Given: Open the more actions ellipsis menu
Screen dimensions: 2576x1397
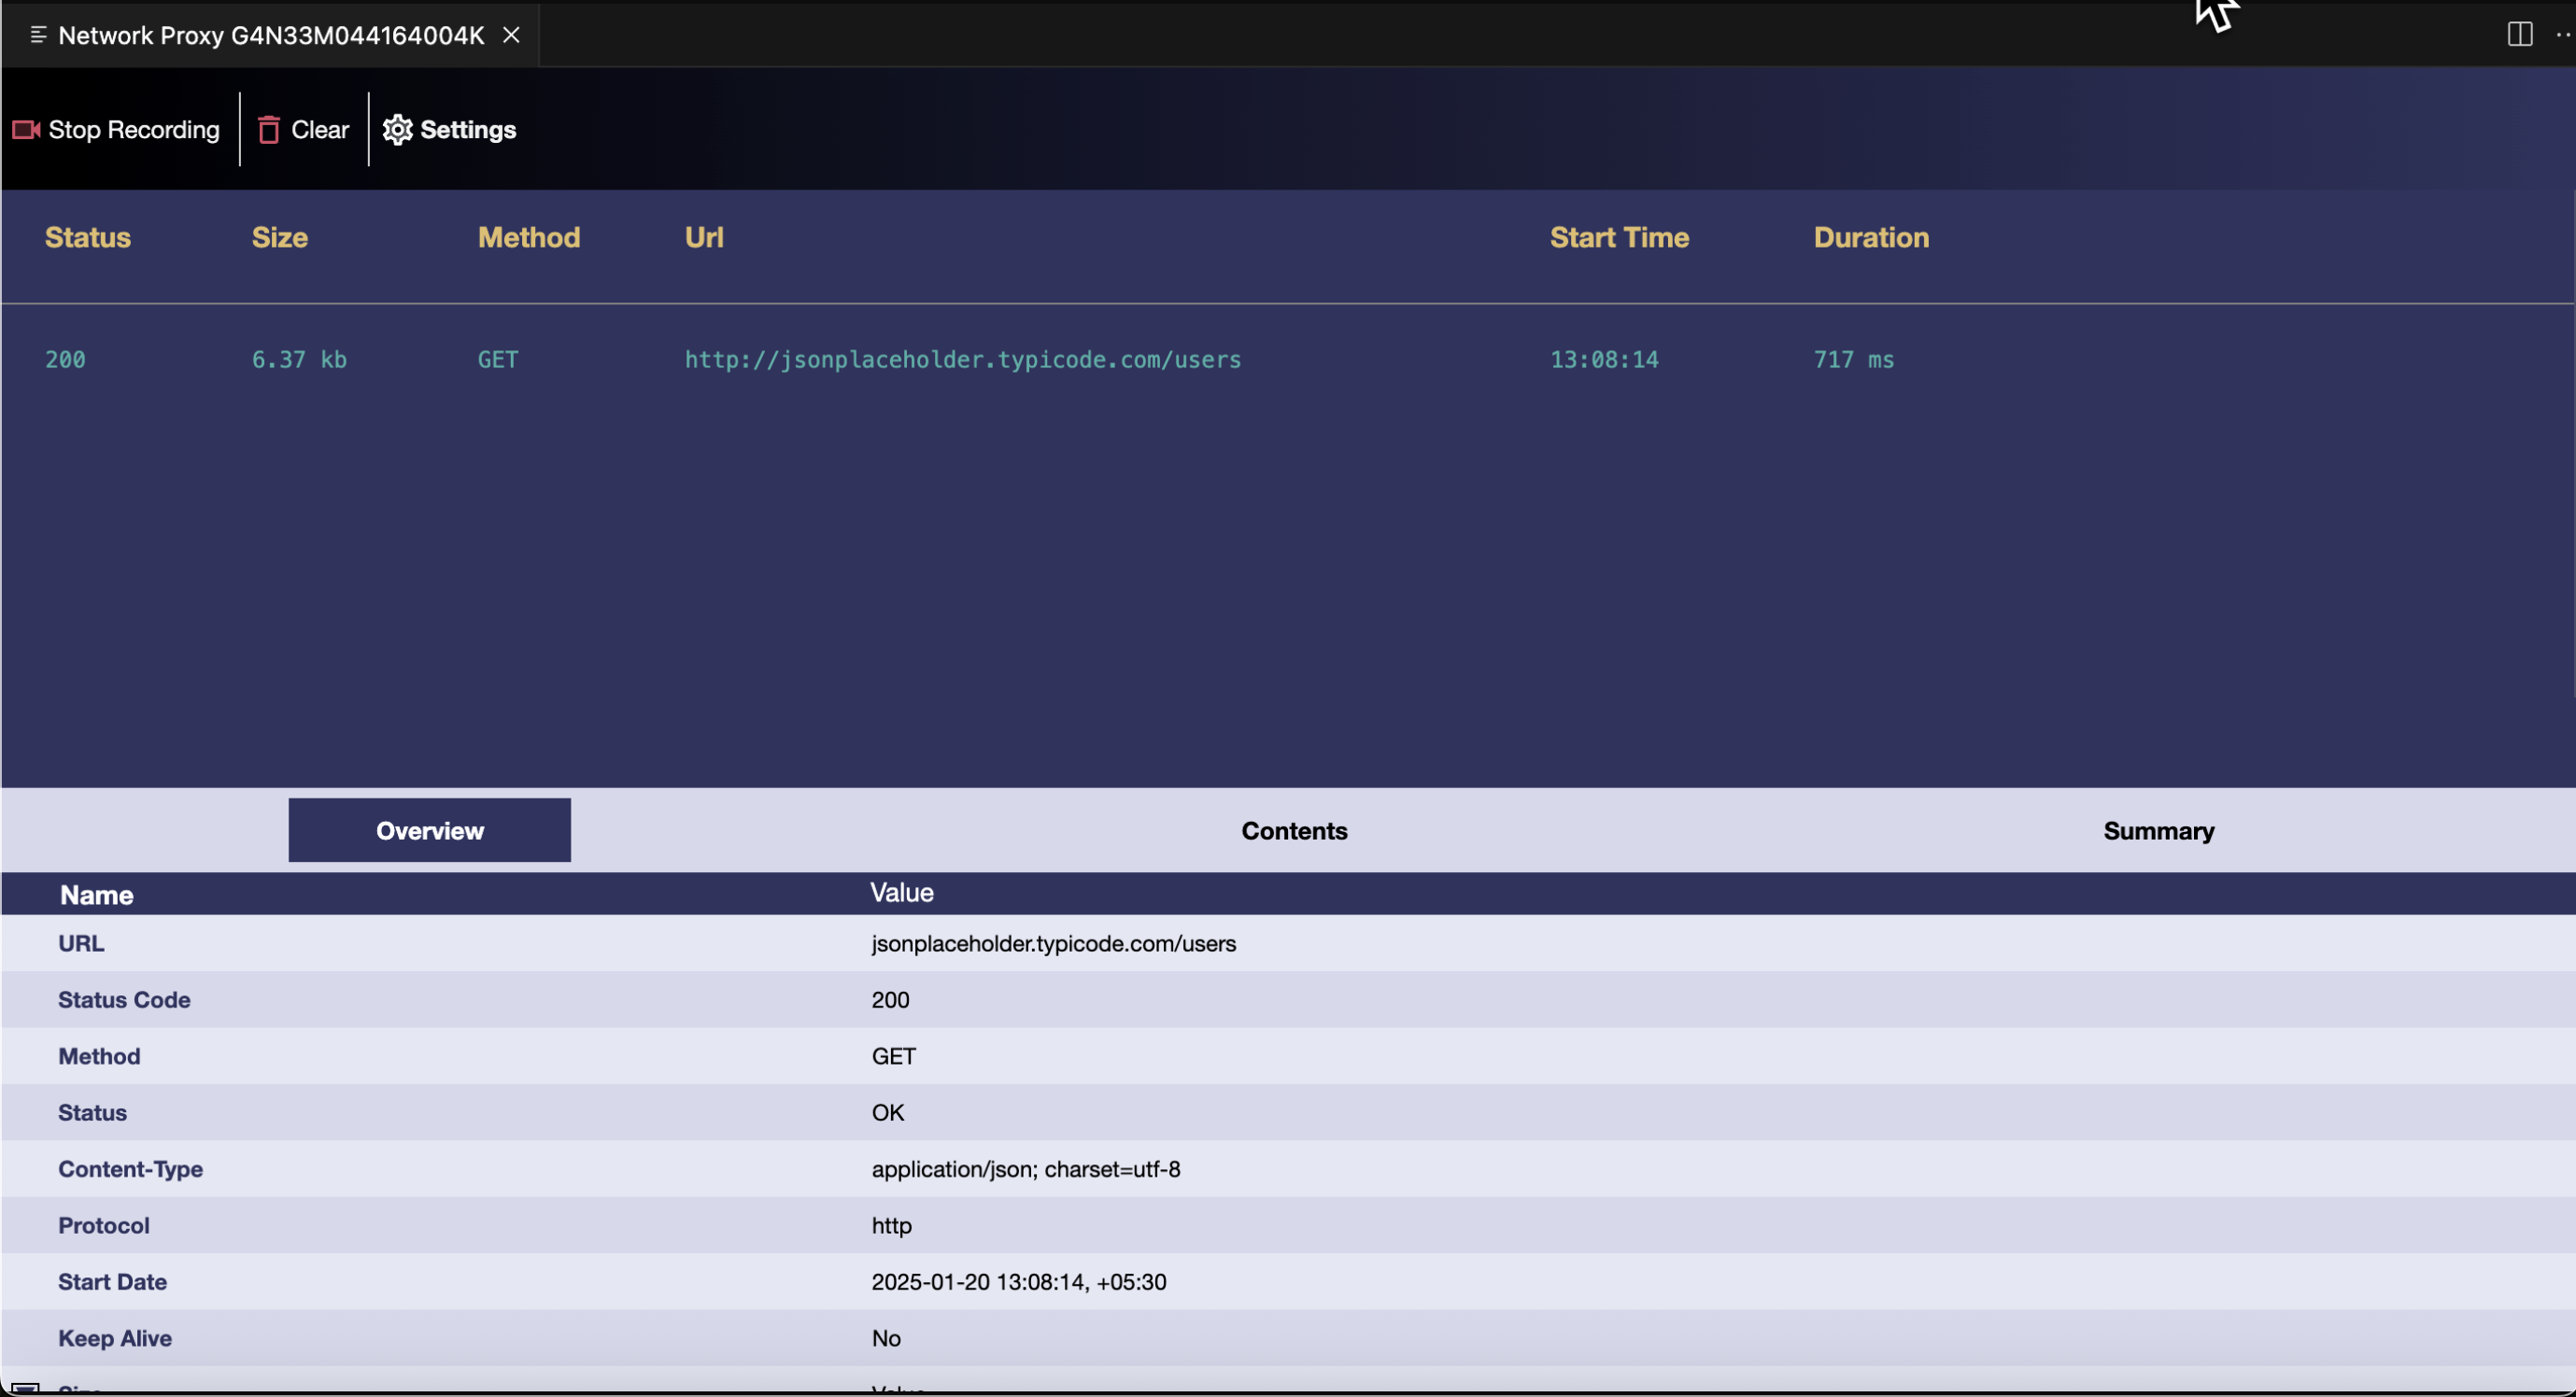Looking at the screenshot, I should coord(2562,35).
